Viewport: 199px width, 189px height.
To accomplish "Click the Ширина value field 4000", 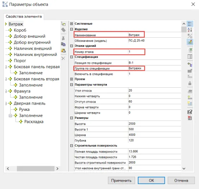I will [x=154, y=135].
